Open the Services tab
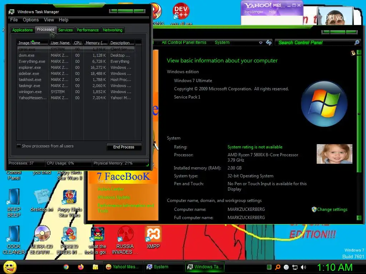The width and height of the screenshot is (366, 274). pyautogui.click(x=65, y=30)
